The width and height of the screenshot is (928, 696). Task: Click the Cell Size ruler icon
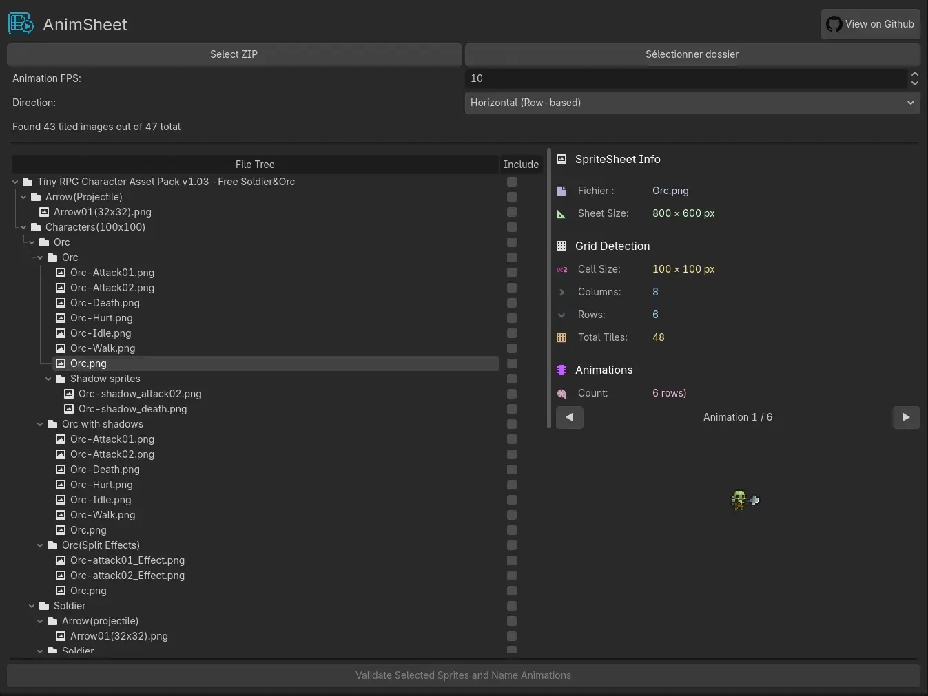pos(561,269)
